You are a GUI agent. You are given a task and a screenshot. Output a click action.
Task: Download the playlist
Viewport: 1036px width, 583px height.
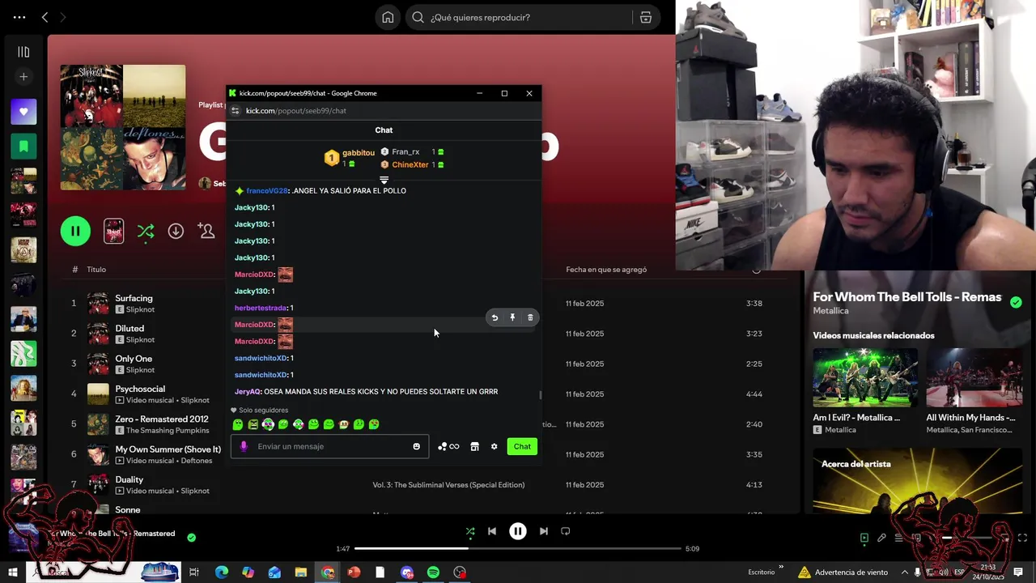pos(176,232)
